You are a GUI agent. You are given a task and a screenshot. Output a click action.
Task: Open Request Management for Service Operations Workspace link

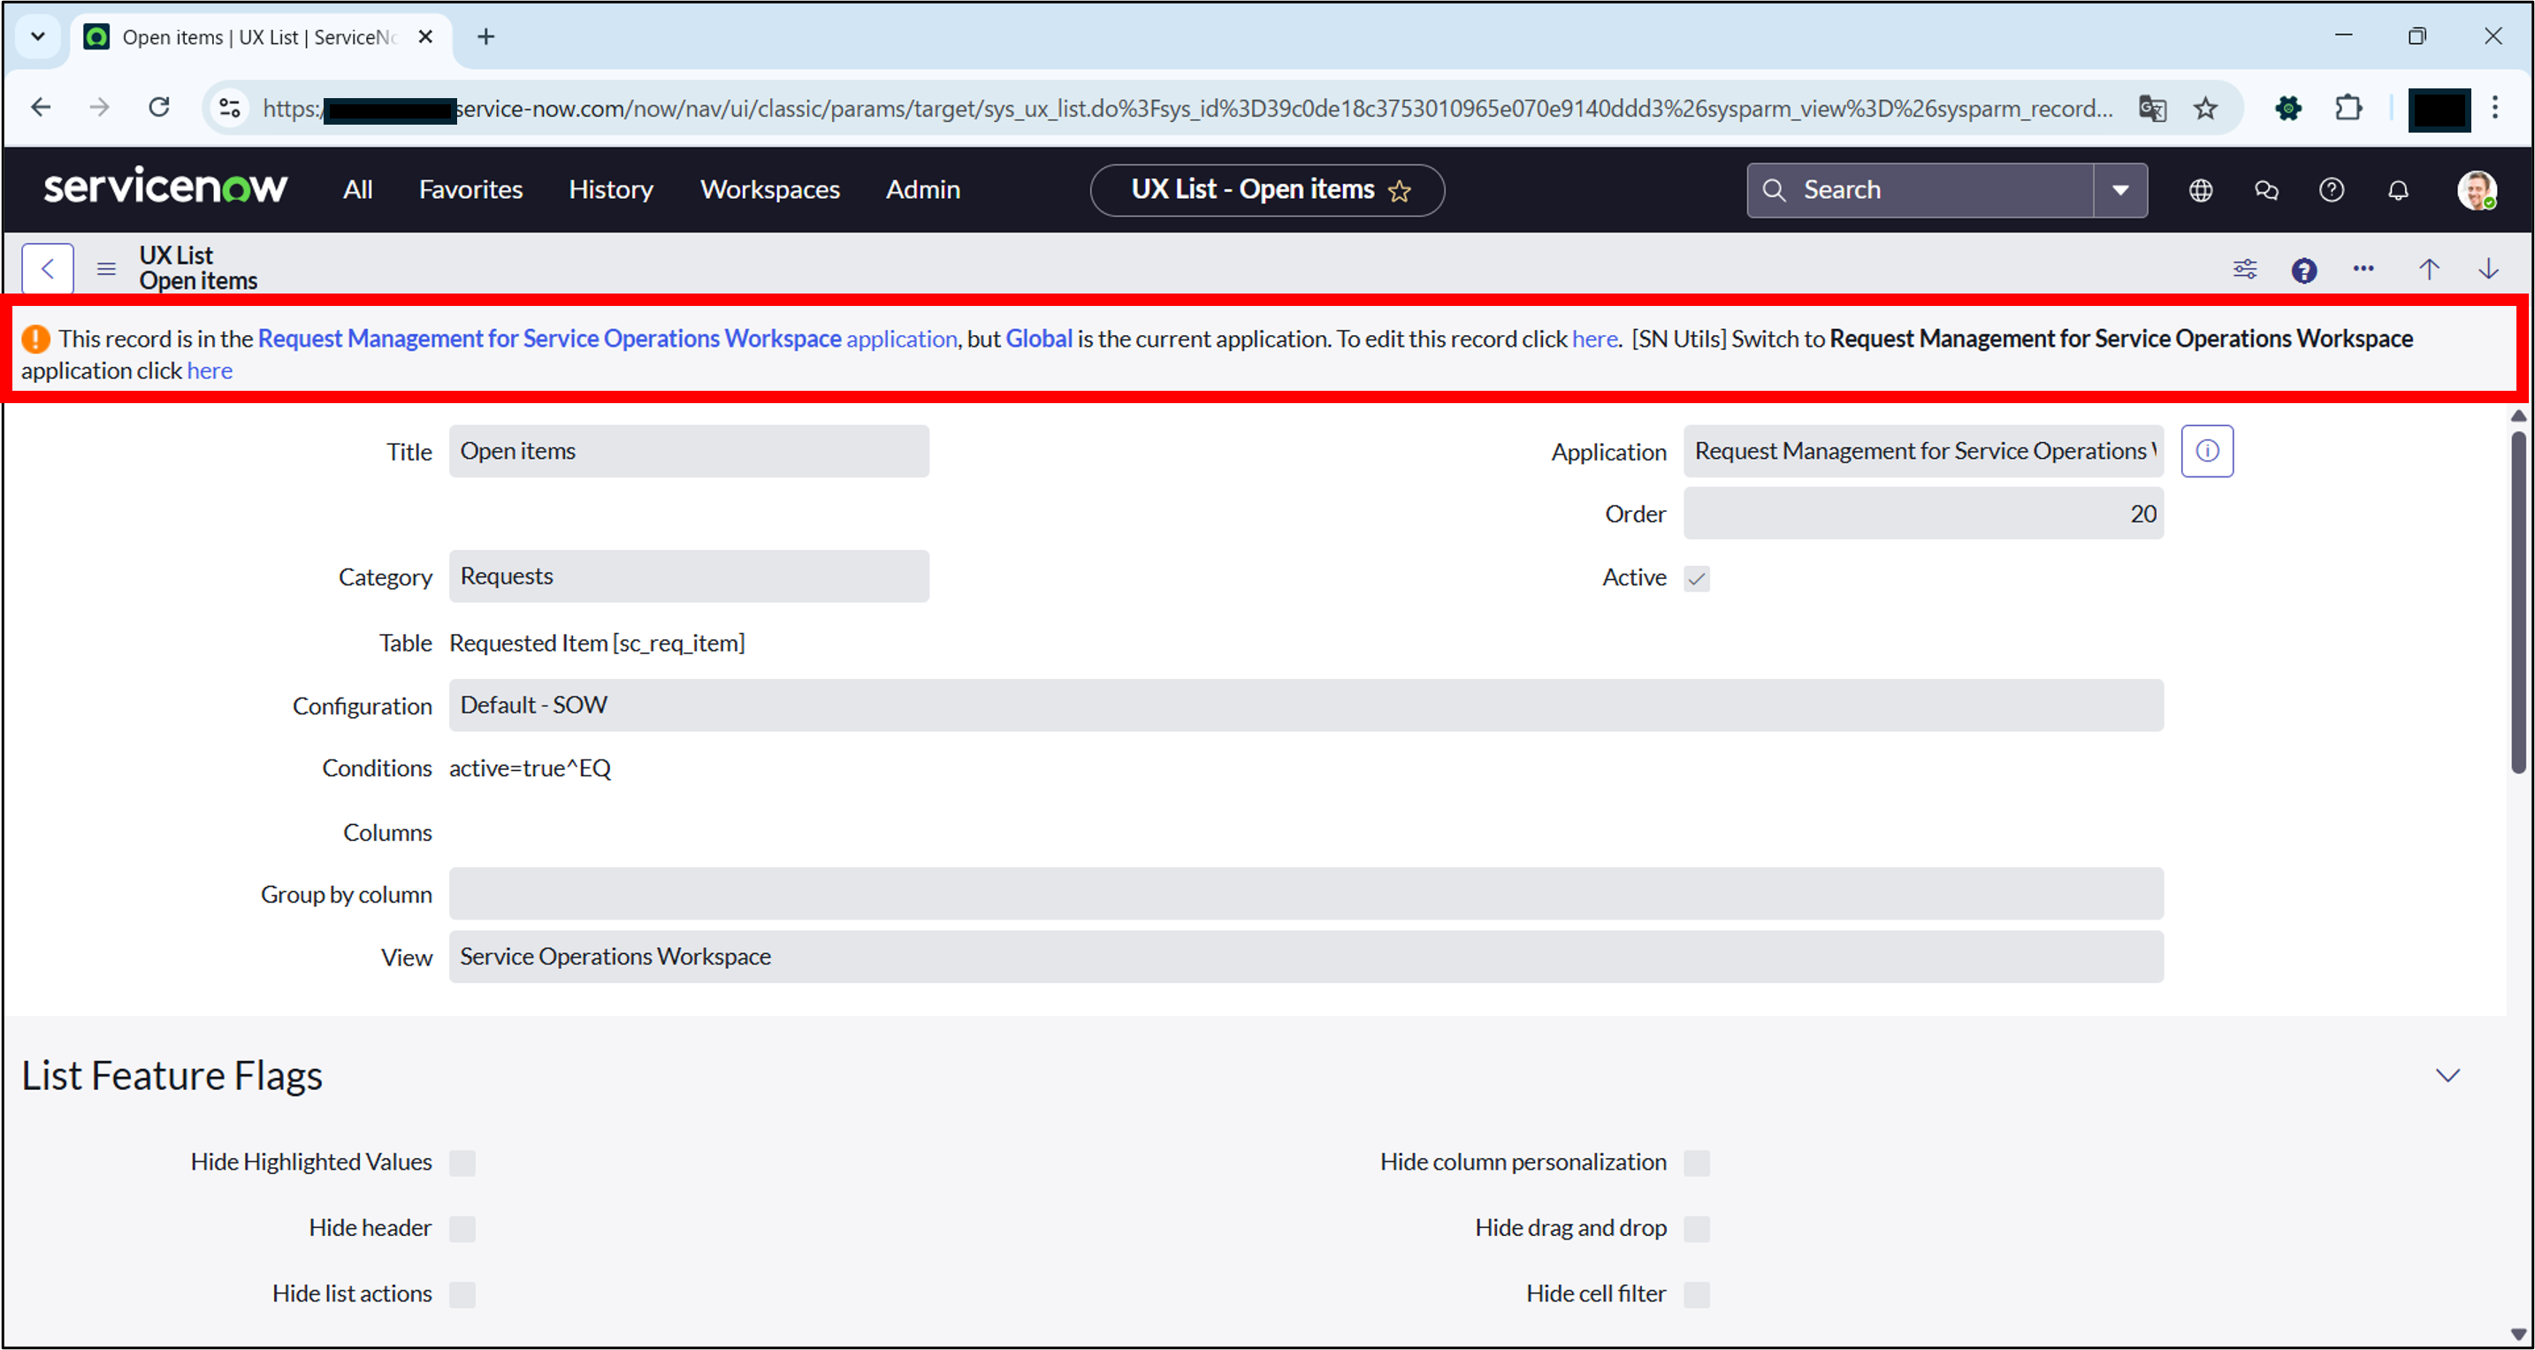[x=549, y=339]
